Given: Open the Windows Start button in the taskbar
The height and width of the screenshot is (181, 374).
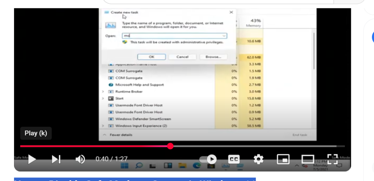Looking at the screenshot, I should point(125,166).
